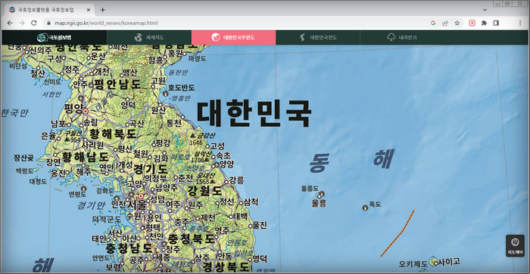Toggle the browser side panel icon
This screenshot has height=274, width=530.
496,23
